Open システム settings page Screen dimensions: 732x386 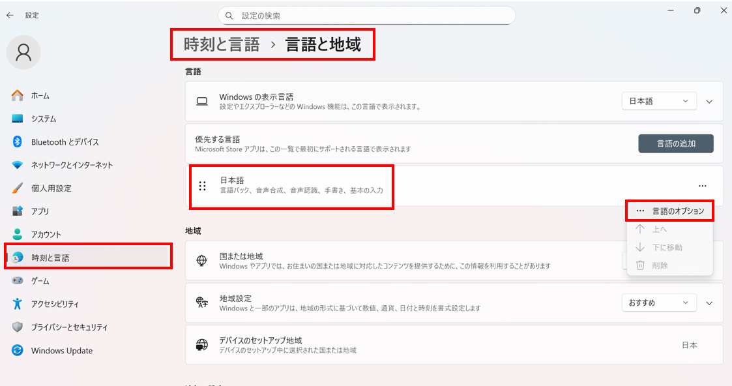[x=43, y=119]
